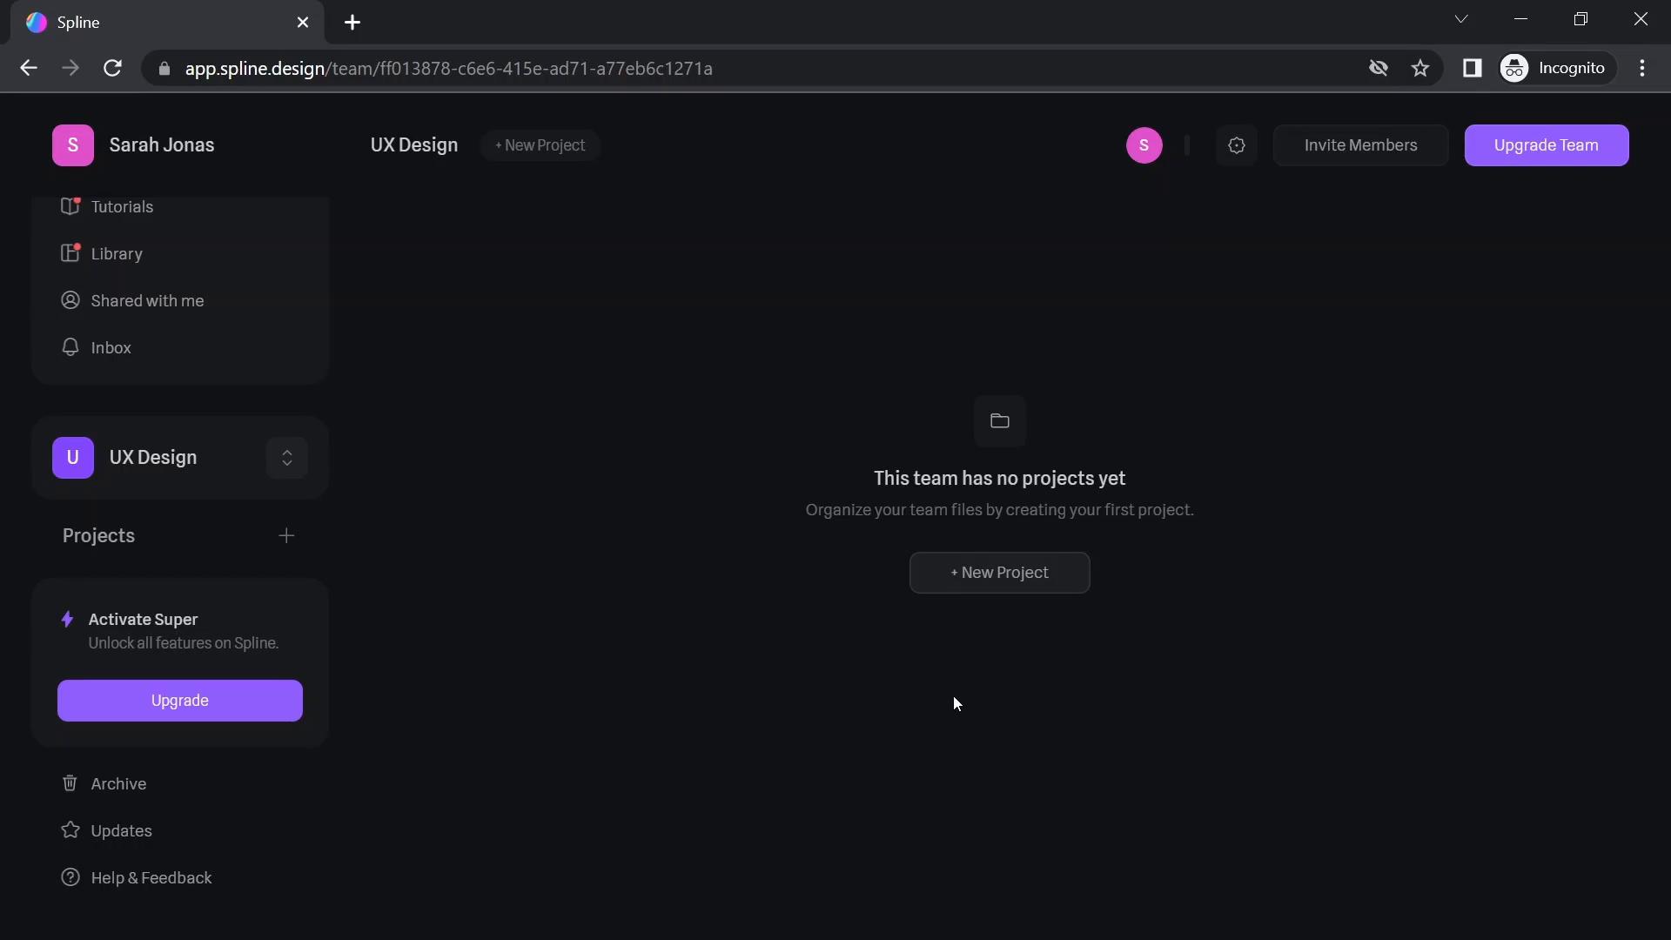Click Upgrade Team purple button
1671x940 pixels.
[1546, 144]
